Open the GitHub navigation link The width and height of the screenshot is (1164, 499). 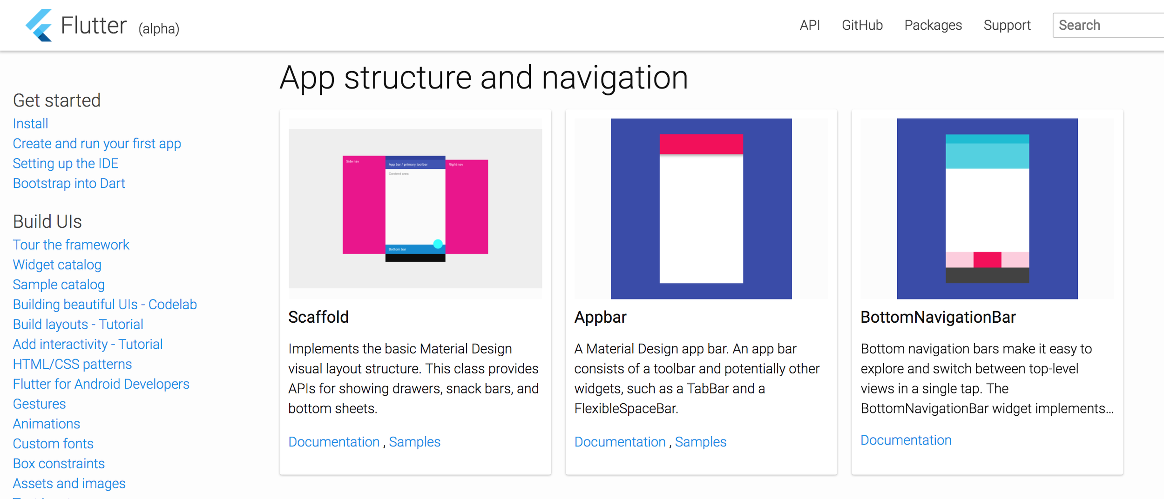[x=862, y=25]
